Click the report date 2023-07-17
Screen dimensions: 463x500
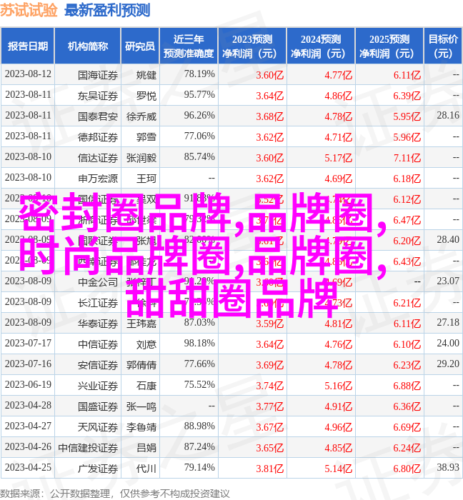pos(28,343)
